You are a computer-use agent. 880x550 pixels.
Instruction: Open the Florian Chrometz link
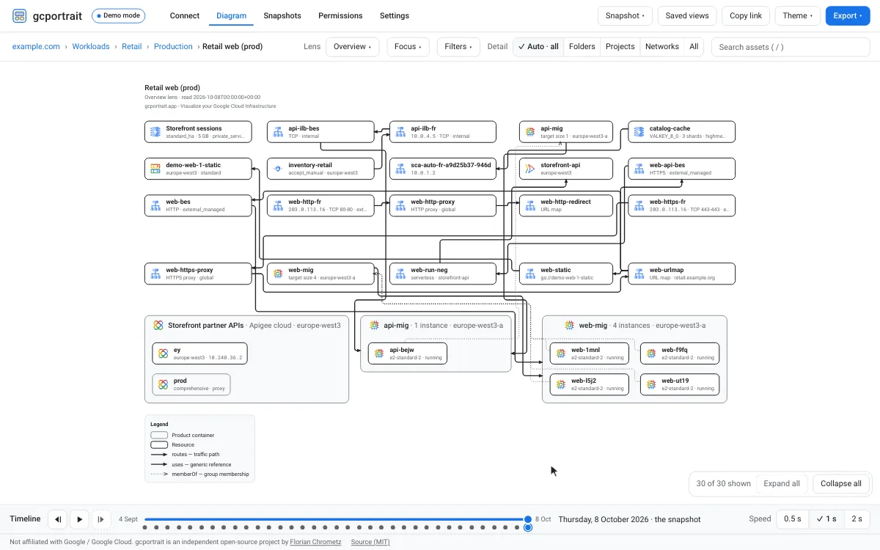point(315,542)
